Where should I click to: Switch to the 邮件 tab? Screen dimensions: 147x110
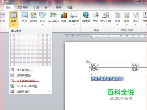click(x=47, y=7)
